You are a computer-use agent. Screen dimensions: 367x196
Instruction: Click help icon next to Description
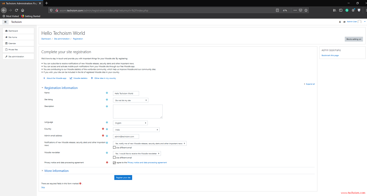tap(107, 107)
